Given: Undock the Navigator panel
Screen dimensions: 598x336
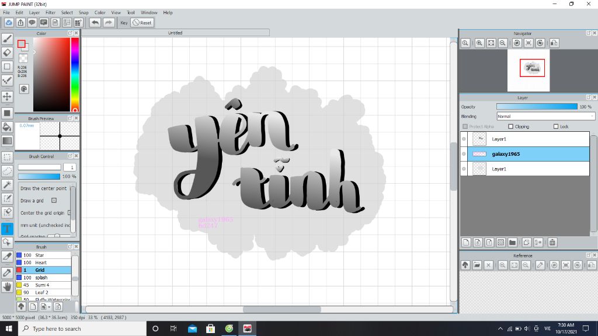Looking at the screenshot, I should [589, 33].
